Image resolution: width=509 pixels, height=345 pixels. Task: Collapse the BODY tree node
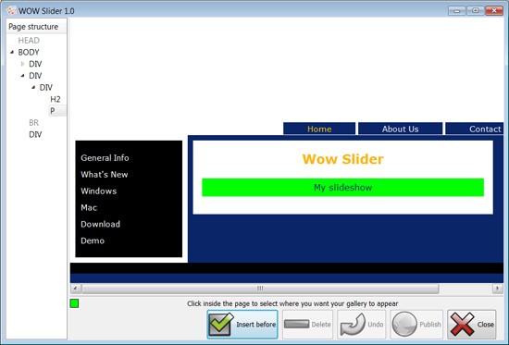pos(12,52)
